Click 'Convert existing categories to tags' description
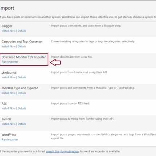 (x=93, y=41)
